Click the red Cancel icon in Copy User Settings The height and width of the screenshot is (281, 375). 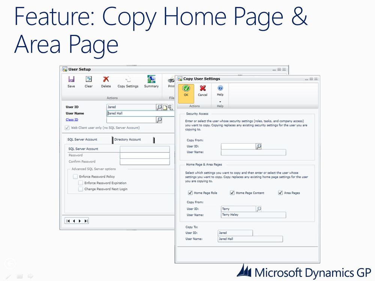202,88
